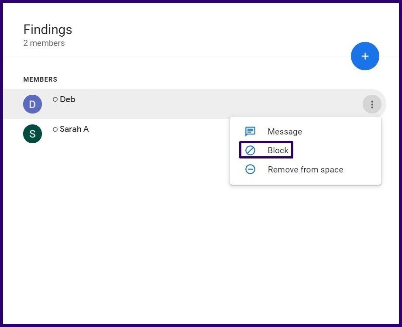Image resolution: width=402 pixels, height=327 pixels.
Task: Click the Findings space title
Action: 48,30
